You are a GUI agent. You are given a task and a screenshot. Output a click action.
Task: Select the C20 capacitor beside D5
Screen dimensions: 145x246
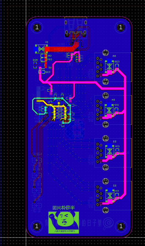tap(117, 67)
